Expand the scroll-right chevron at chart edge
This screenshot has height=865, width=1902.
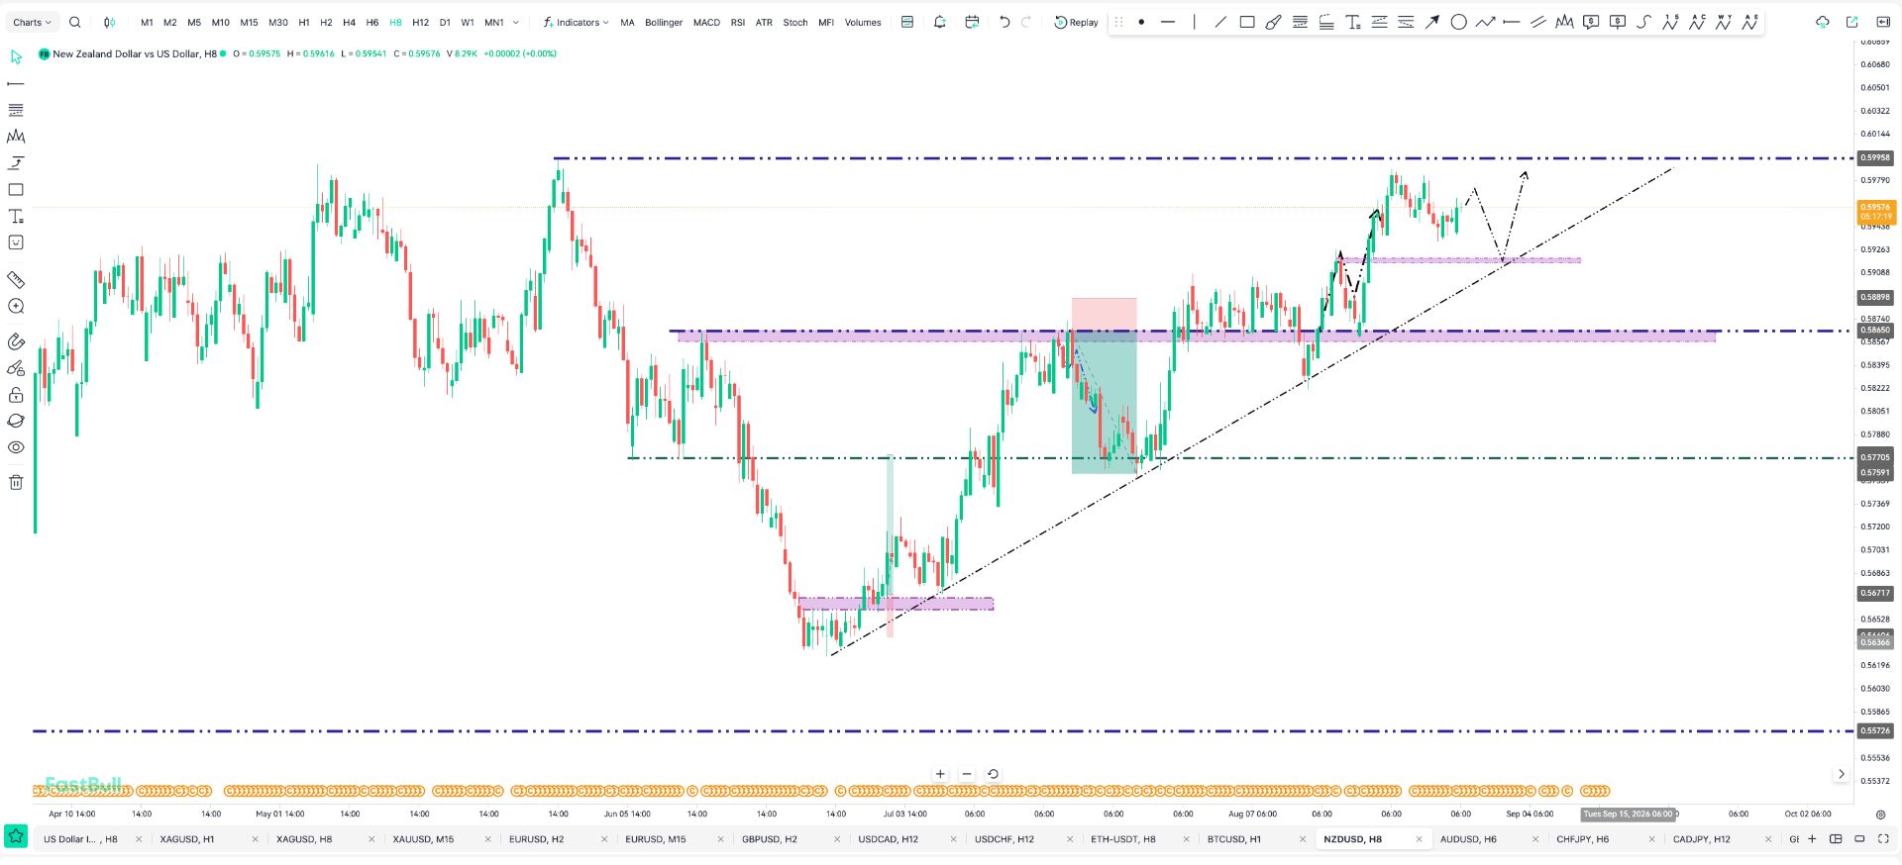pos(1841,774)
